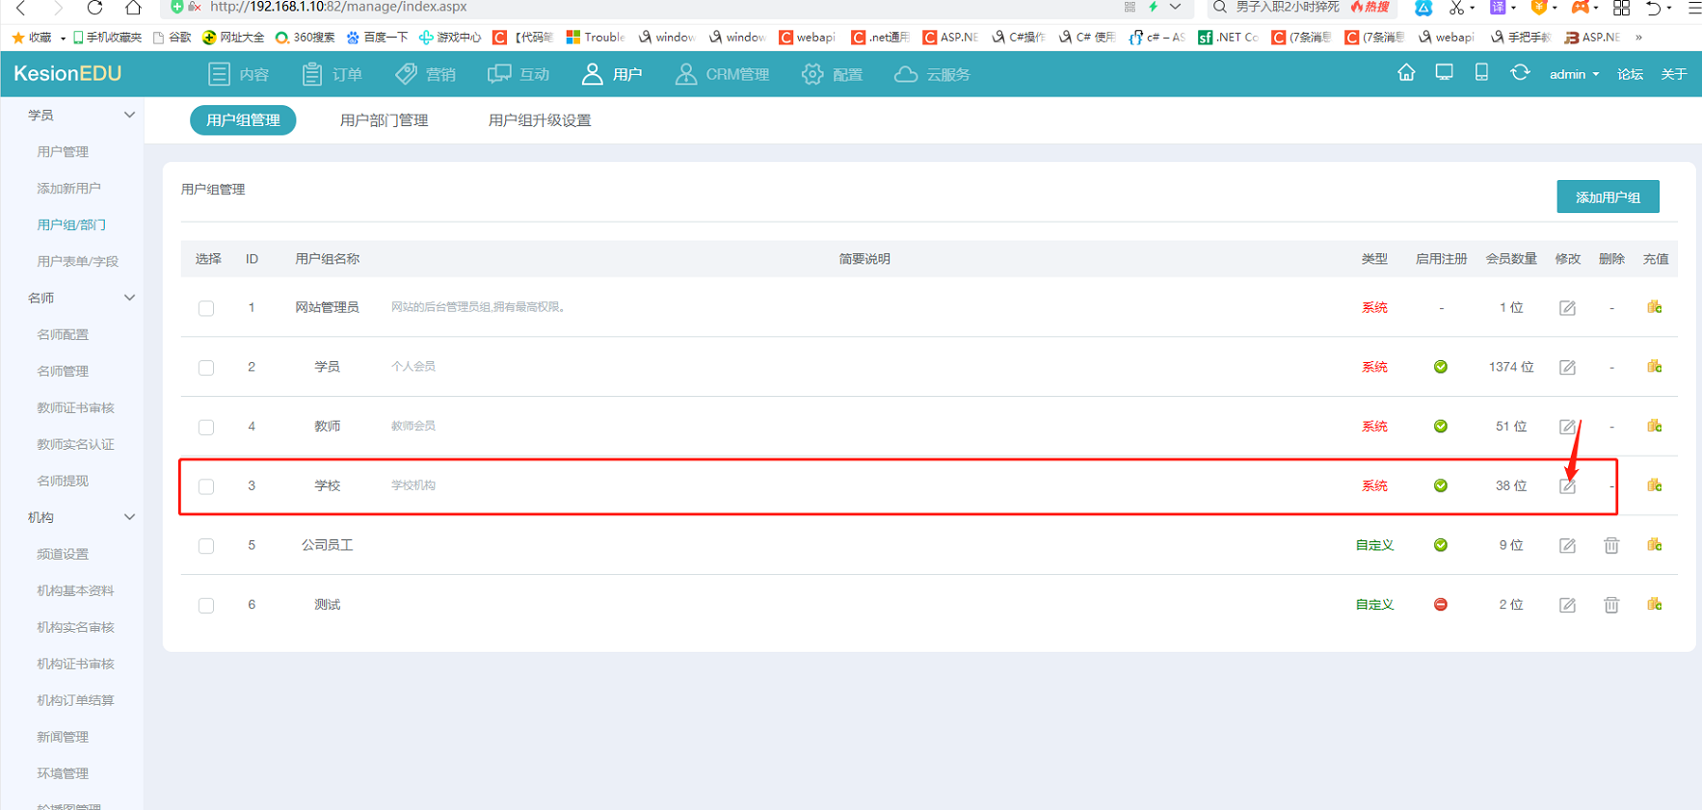Collapse the 名师 sidebar section
The image size is (1702, 810).
129,298
